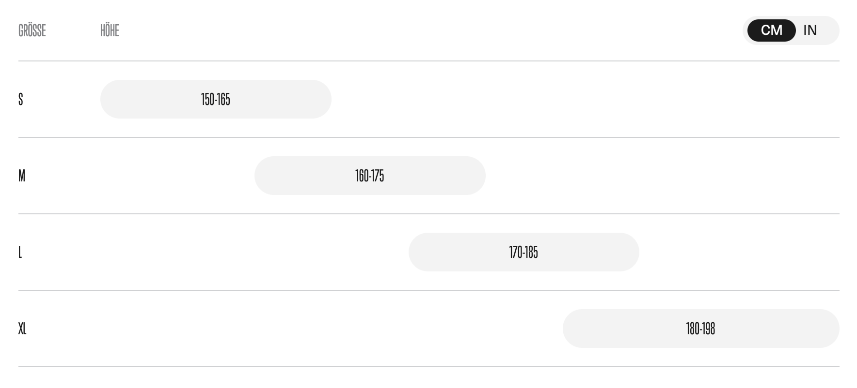
Task: Click the HÖHE column header
Action: (x=110, y=30)
